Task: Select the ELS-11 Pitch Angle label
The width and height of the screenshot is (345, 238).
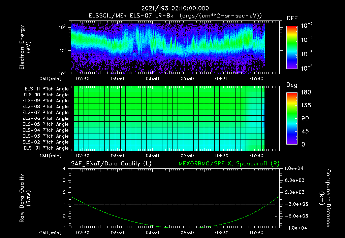Action: pyautogui.click(x=46, y=89)
